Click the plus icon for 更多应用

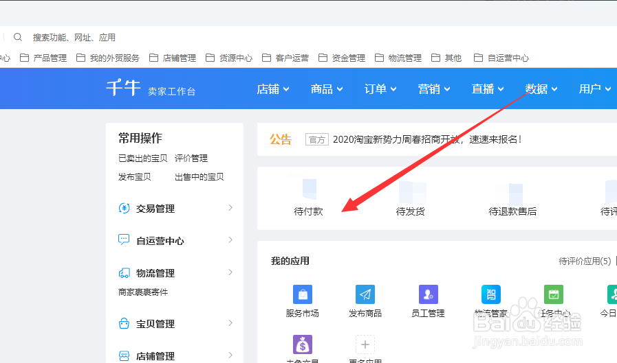(365, 344)
